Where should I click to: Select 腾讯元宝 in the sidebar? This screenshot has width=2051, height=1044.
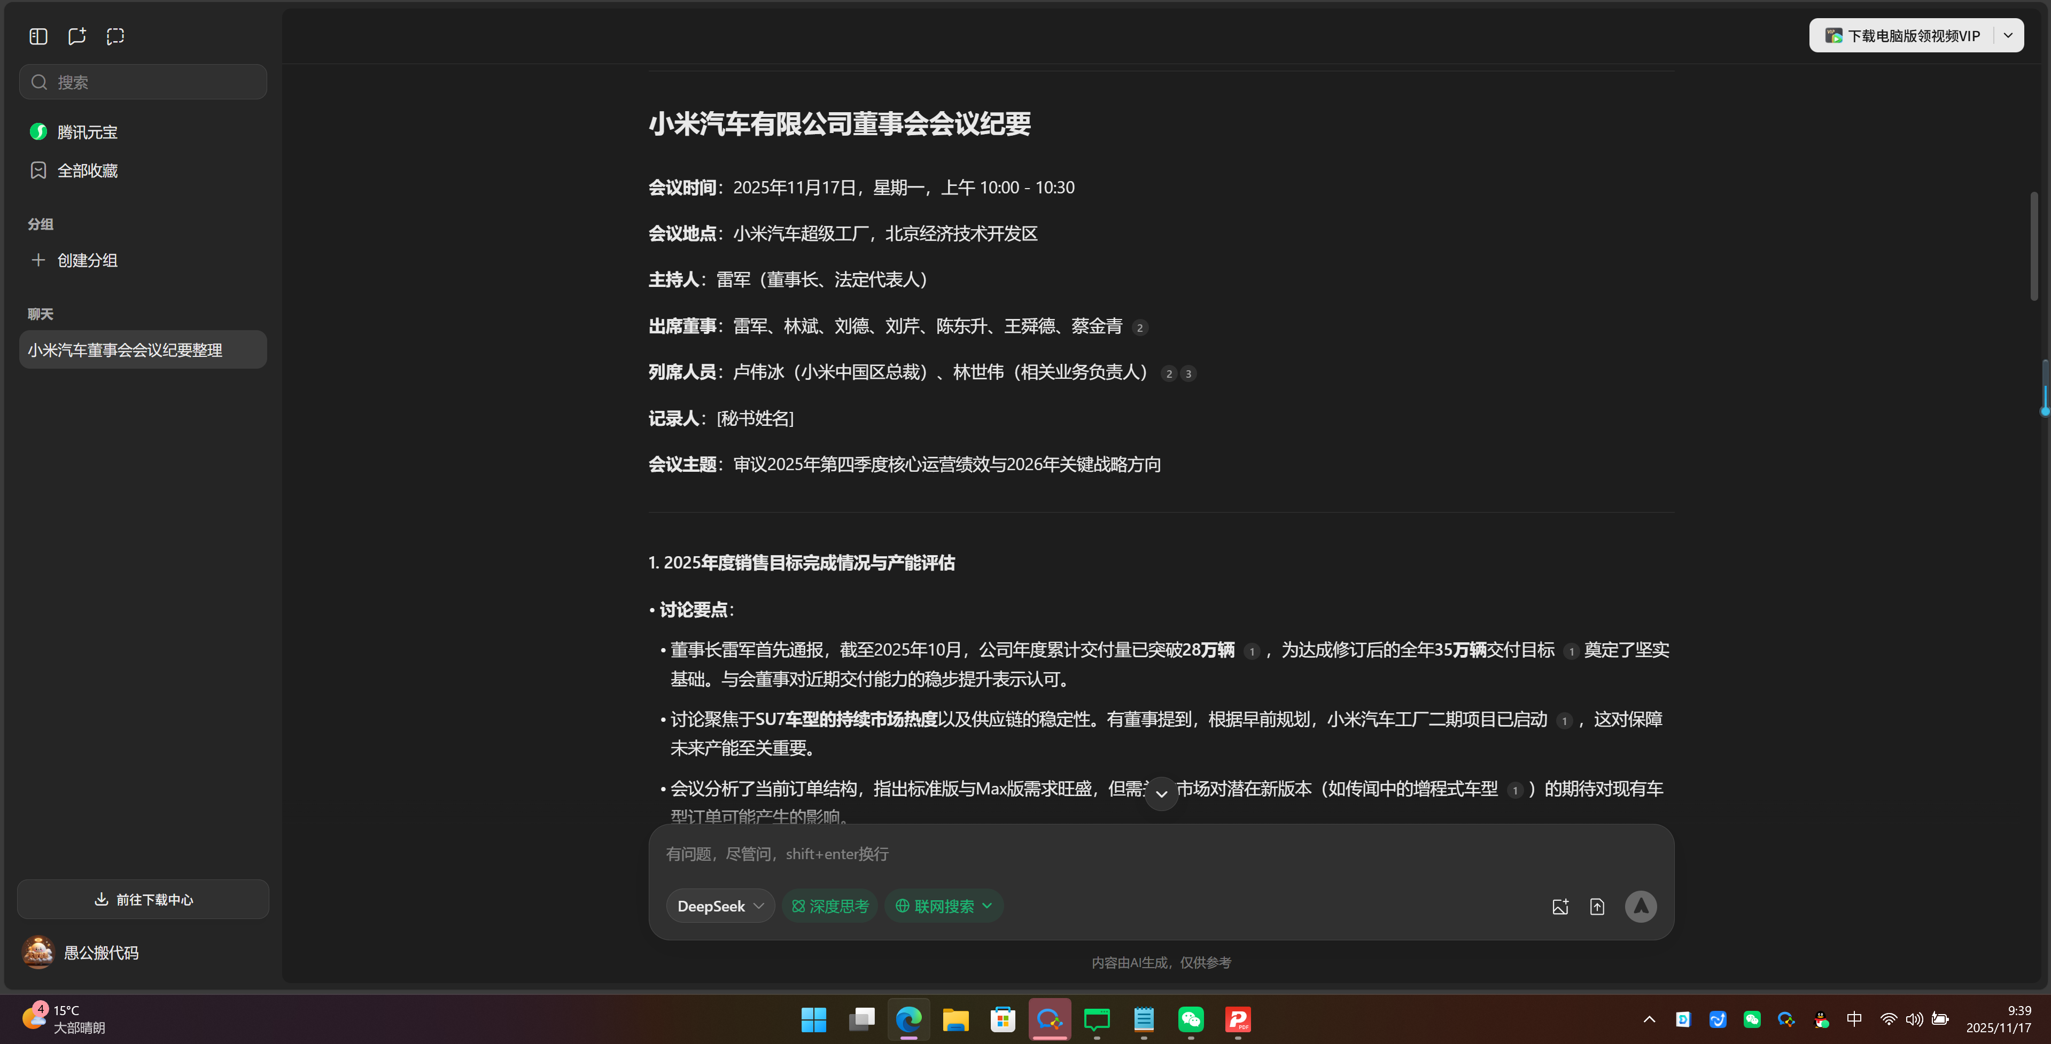(x=88, y=131)
